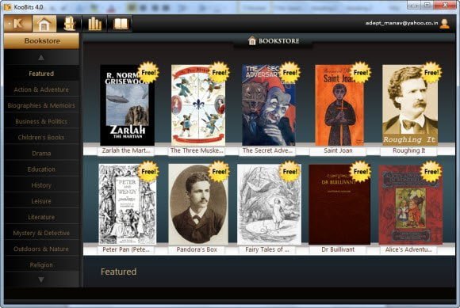Click the Free badge on Fairy Tales

tap(290, 172)
